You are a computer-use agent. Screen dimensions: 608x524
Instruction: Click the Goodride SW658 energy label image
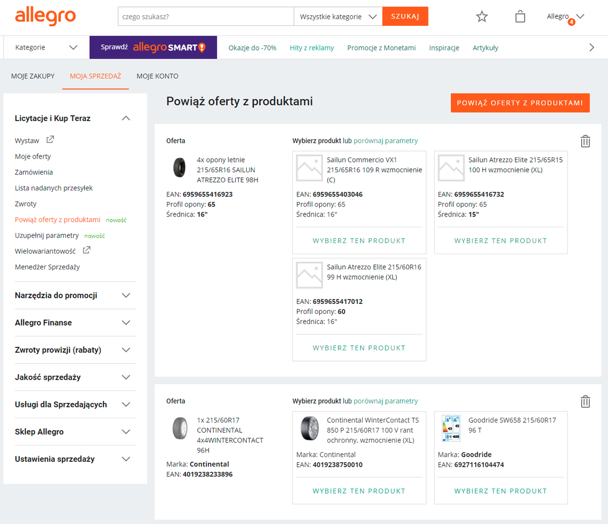click(451, 428)
